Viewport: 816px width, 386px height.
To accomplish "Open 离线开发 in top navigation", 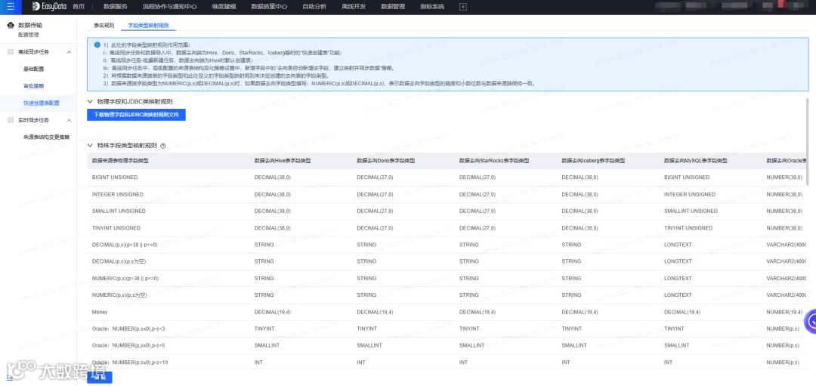I will pos(354,7).
